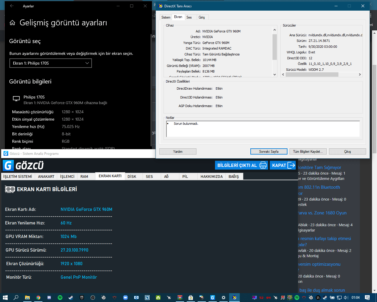This screenshot has height=302, width=377.
Task: Switch to the Gözcü app in the taskbar
Action: pyautogui.click(x=212, y=298)
